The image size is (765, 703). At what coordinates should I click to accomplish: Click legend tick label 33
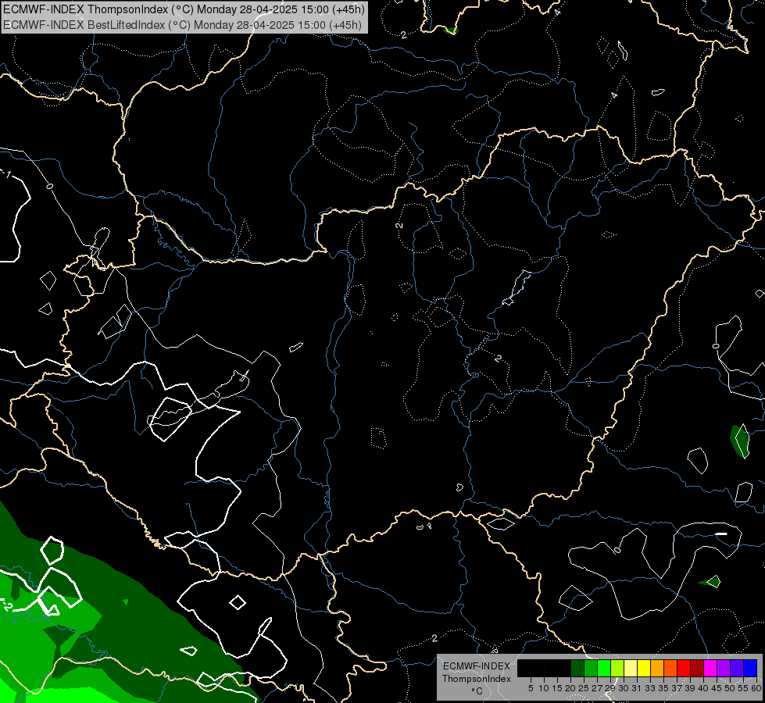tap(650, 688)
